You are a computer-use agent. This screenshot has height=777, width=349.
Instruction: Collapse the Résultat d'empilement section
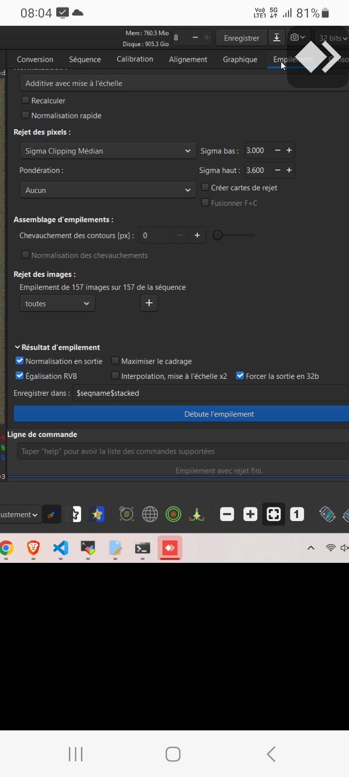(x=17, y=347)
